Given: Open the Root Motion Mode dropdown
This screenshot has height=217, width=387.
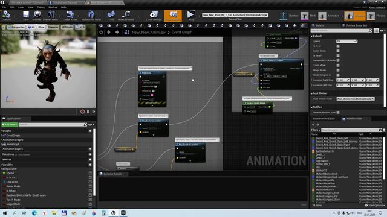Looking at the screenshot, I should pyautogui.click(x=356, y=99).
